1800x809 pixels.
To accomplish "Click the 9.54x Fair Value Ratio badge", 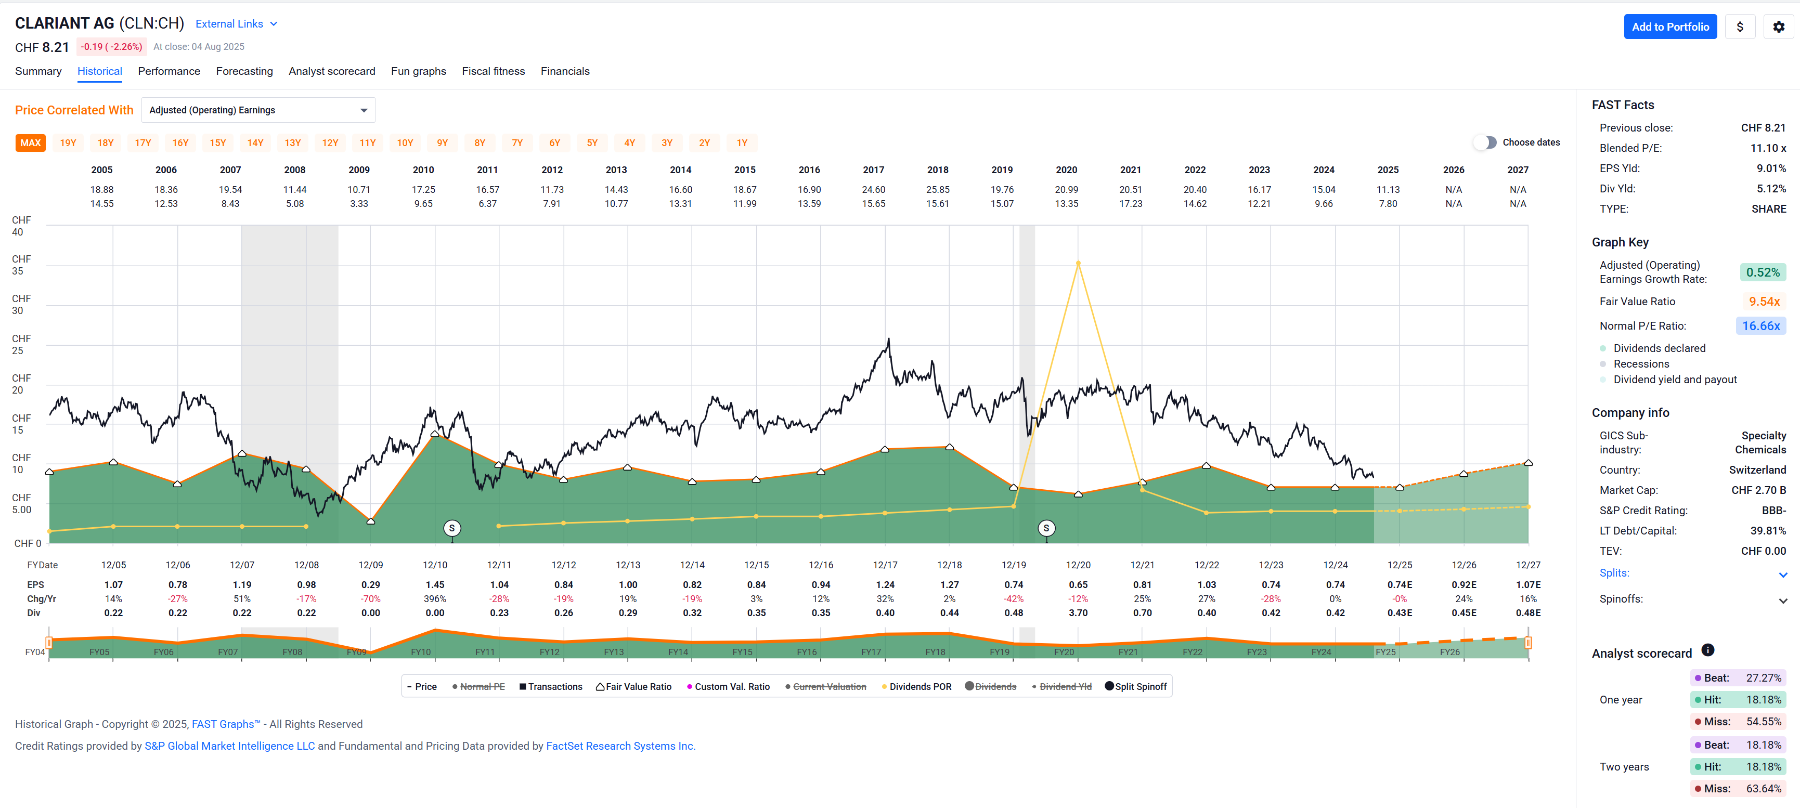I will point(1764,302).
